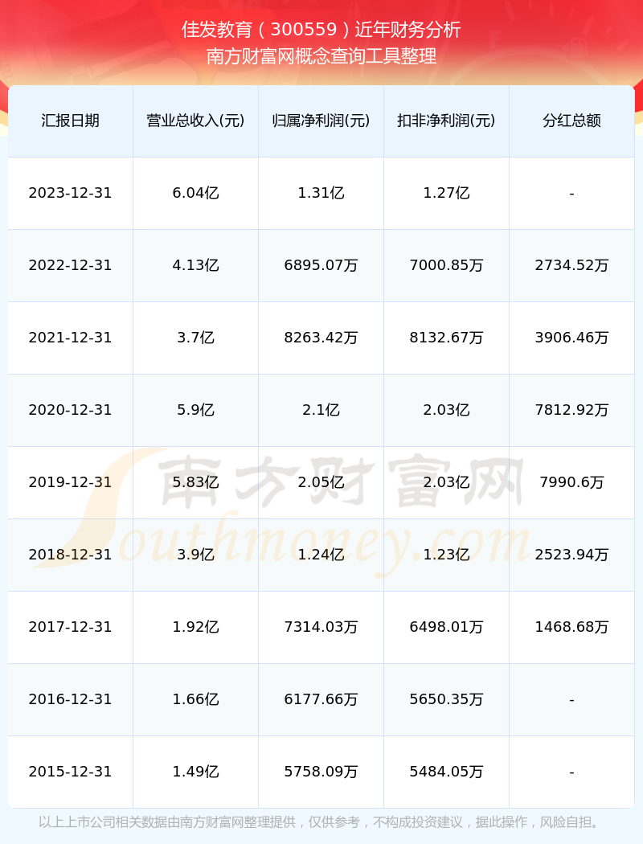Click the 2022-12-31 date cell
Screen dimensions: 643x844
tap(71, 264)
